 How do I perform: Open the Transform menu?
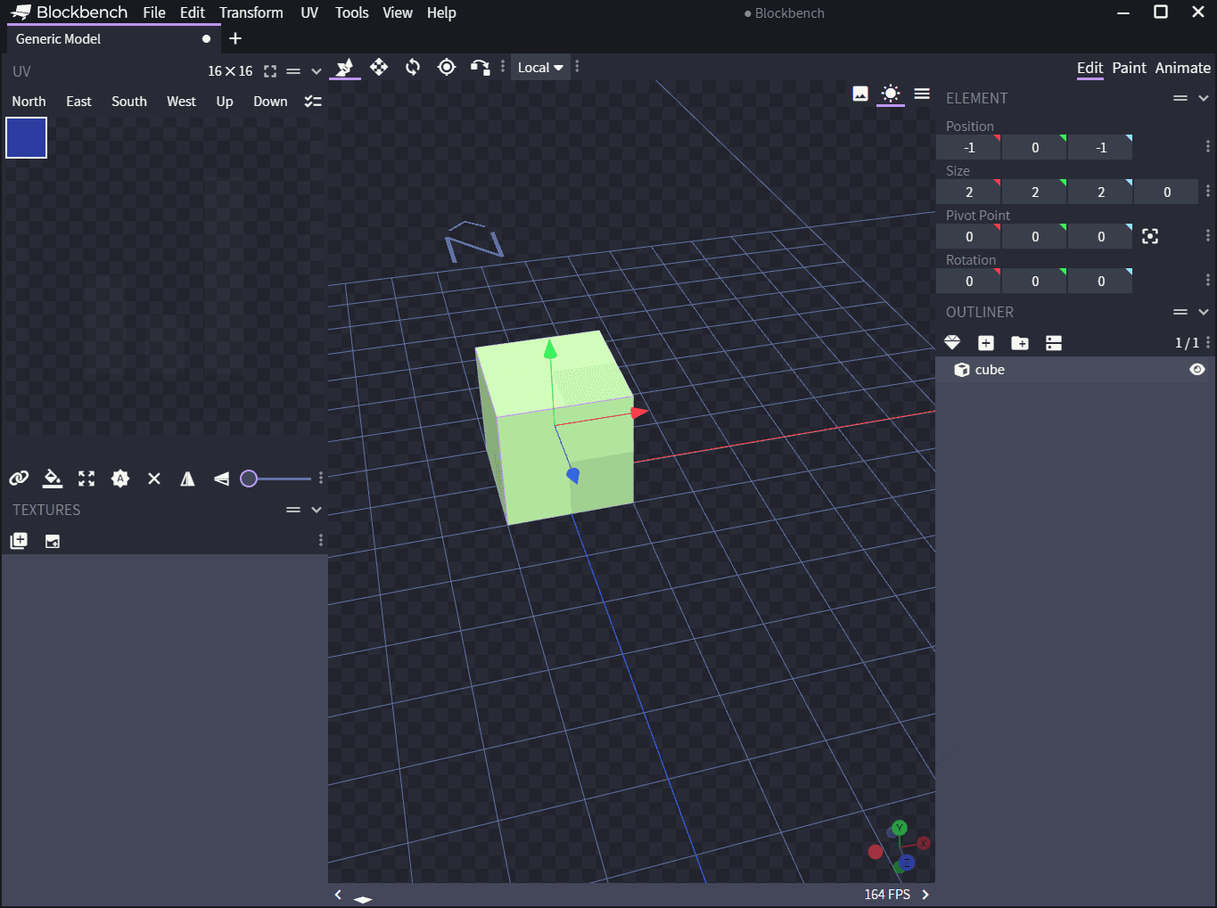point(251,12)
